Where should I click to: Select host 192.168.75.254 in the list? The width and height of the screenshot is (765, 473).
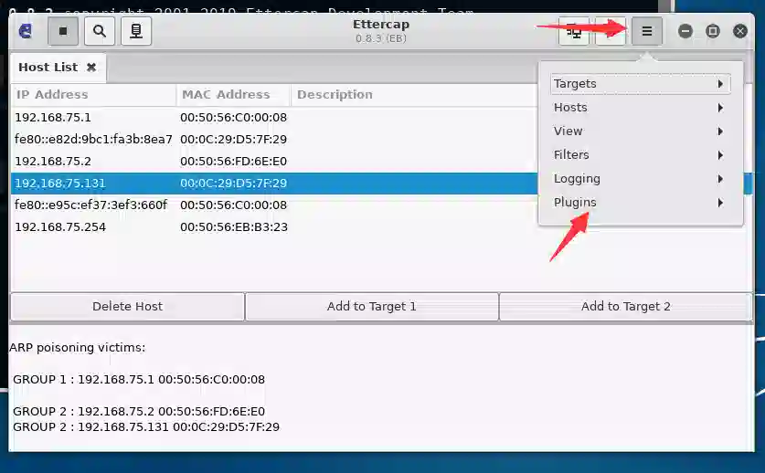coord(60,227)
